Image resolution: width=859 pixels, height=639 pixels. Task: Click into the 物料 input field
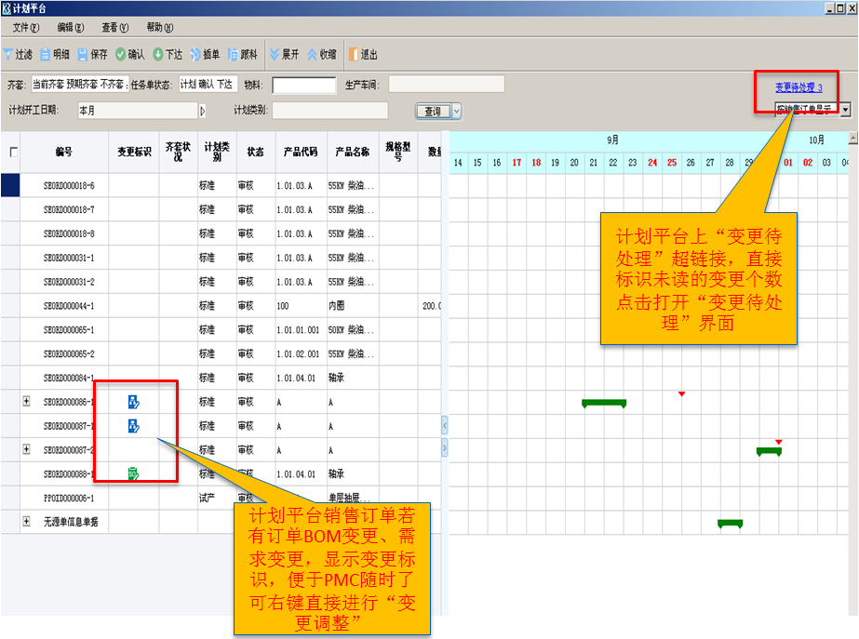click(x=303, y=86)
